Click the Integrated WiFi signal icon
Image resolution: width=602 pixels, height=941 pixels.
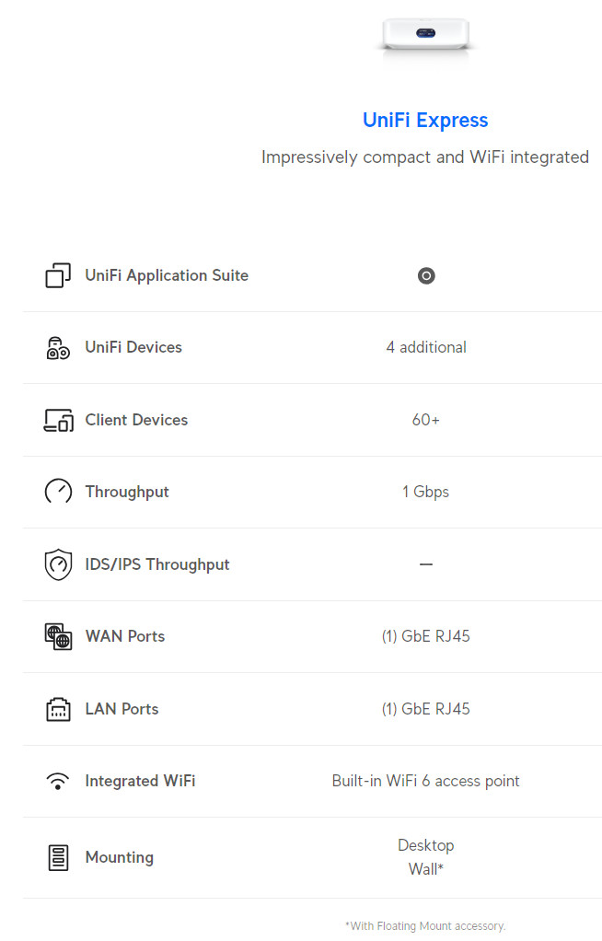(58, 781)
